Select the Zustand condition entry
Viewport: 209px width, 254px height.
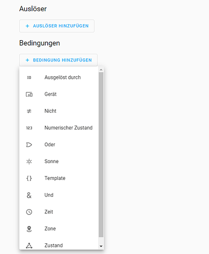pyautogui.click(x=59, y=245)
